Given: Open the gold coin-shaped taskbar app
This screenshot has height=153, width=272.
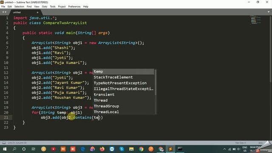Looking at the screenshot, I should tap(43, 149).
